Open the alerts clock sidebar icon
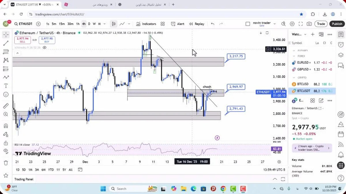The height and width of the screenshot is (194, 346). coord(341,45)
